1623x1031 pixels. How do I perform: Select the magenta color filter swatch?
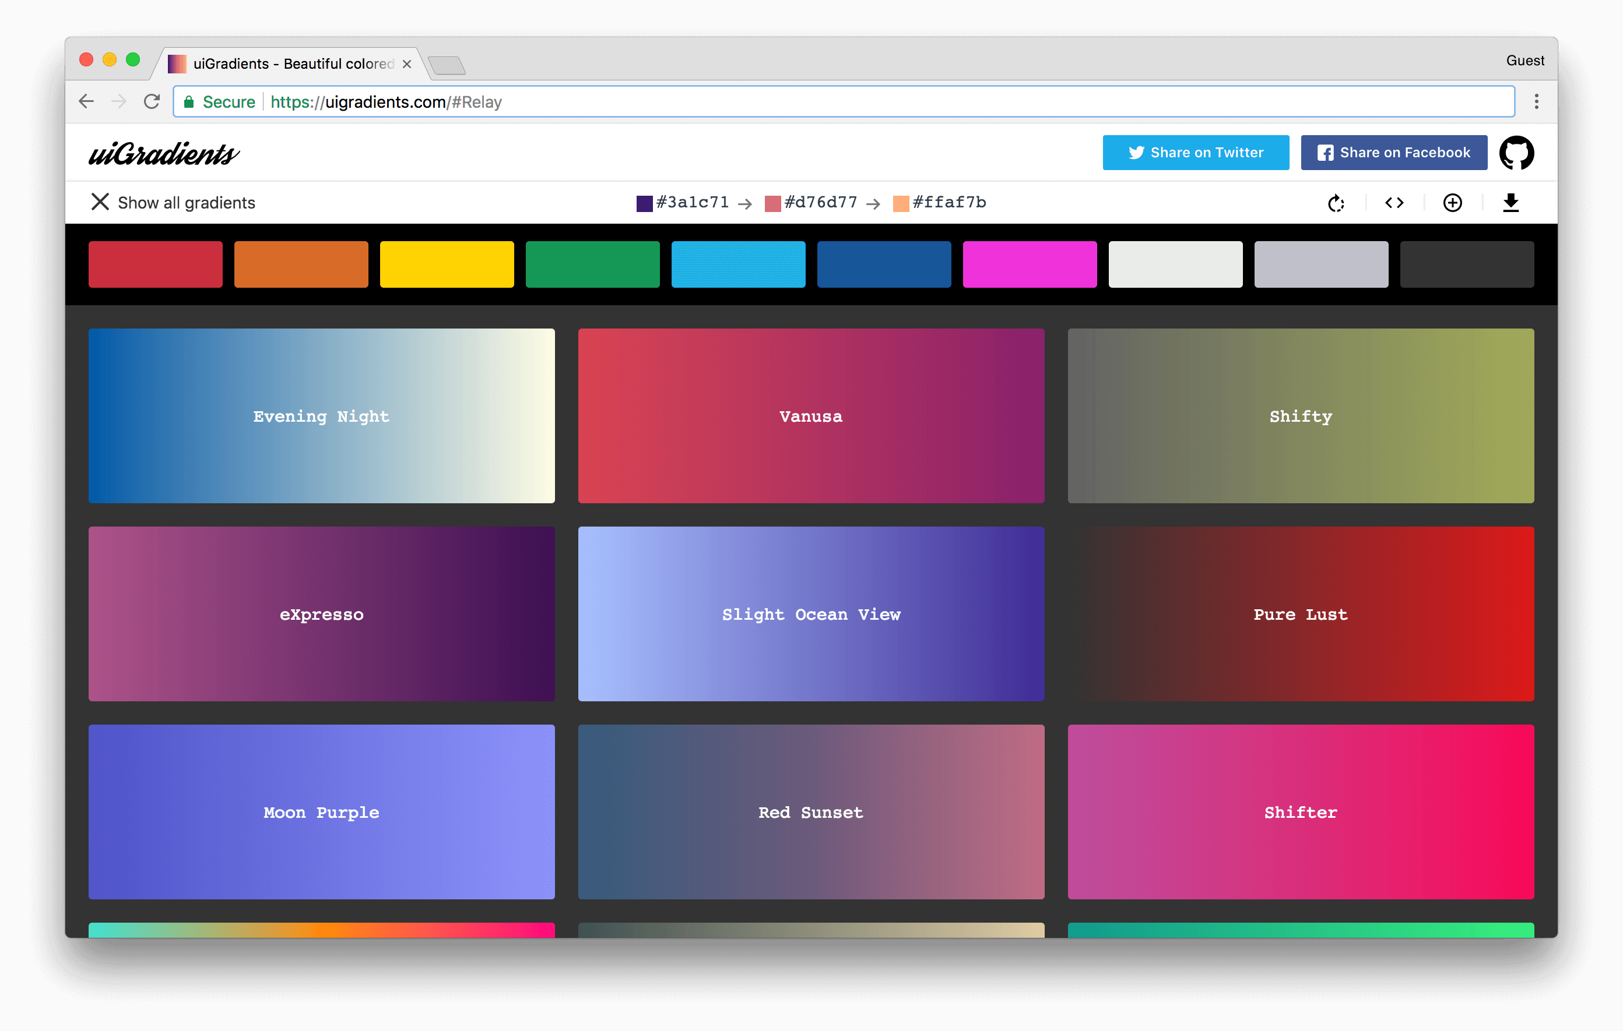tap(1031, 262)
